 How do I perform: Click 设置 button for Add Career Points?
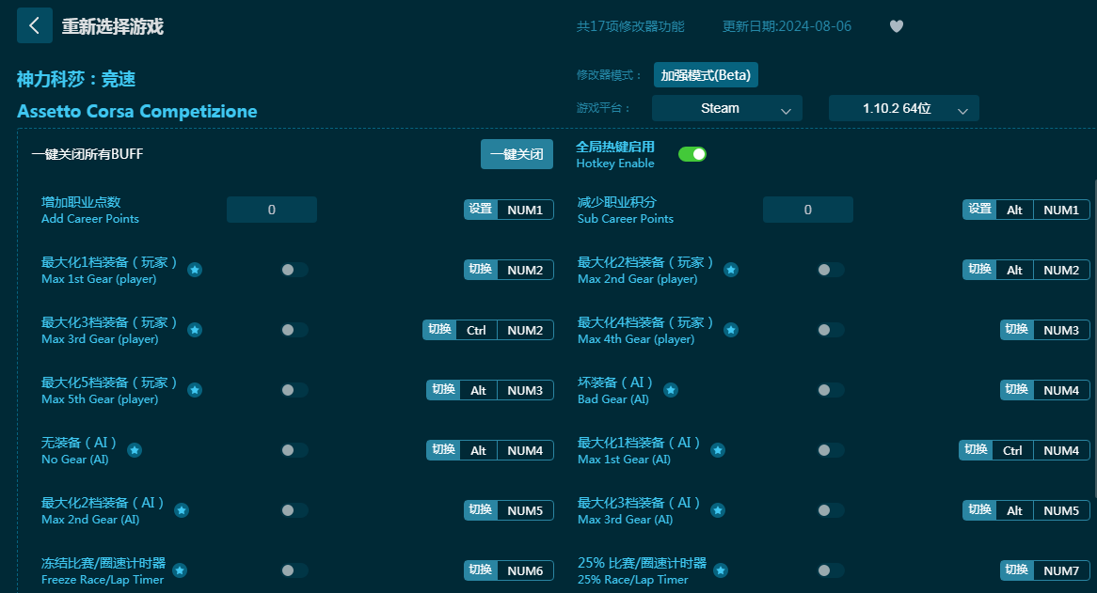(481, 210)
